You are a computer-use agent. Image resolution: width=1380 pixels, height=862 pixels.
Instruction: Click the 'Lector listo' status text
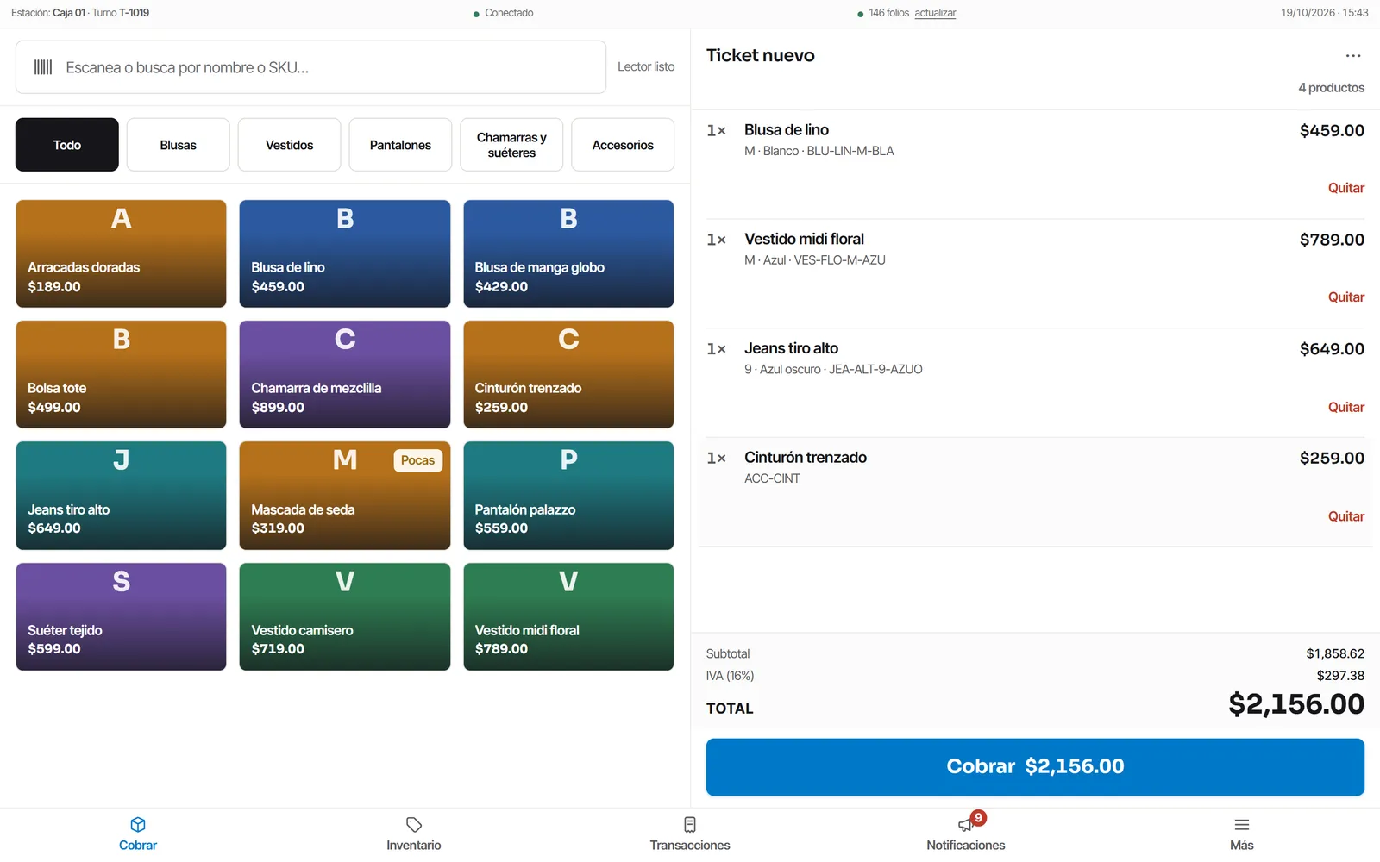tap(646, 66)
